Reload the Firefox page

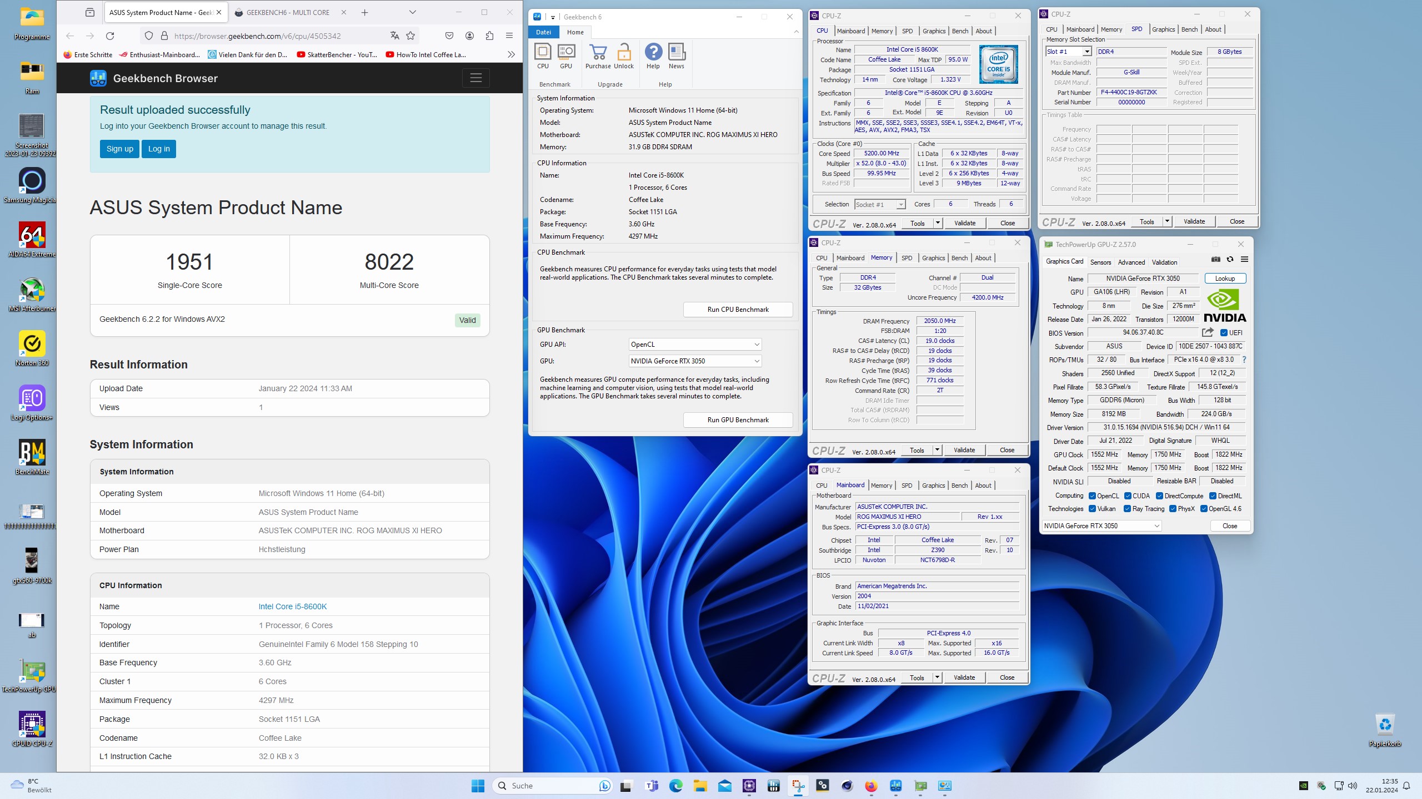[110, 36]
